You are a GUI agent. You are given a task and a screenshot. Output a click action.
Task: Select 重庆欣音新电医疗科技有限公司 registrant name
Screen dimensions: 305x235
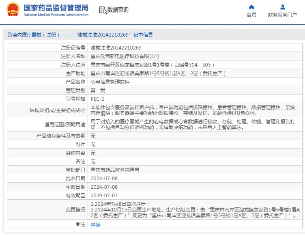pyautogui.click(x=125, y=56)
